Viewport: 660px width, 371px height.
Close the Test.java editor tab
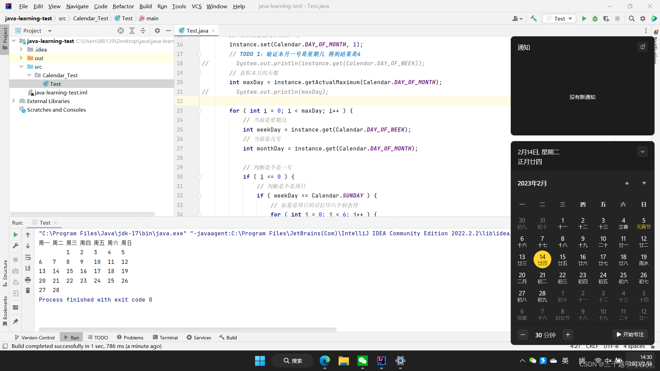click(213, 31)
